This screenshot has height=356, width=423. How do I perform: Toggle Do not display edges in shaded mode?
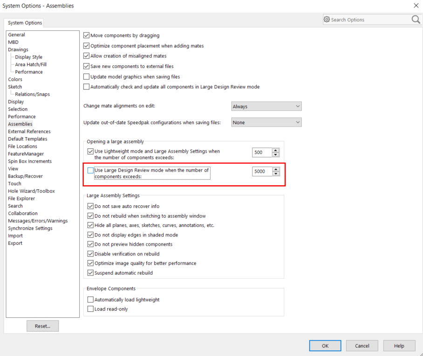tap(91, 235)
